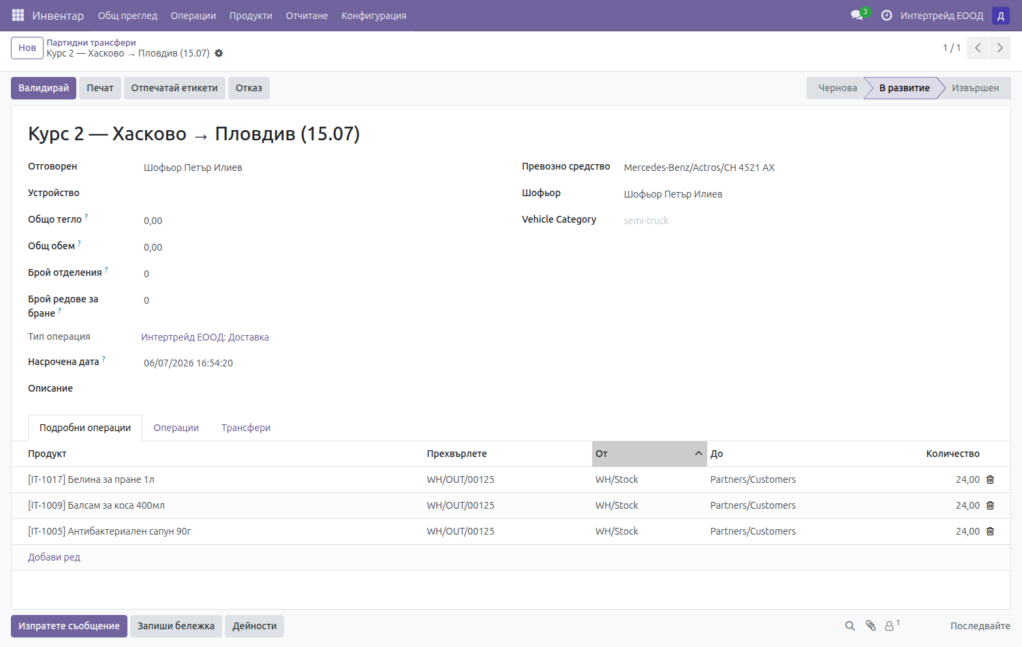Delete the Балсам за коса row
1022x647 pixels.
[x=990, y=505]
